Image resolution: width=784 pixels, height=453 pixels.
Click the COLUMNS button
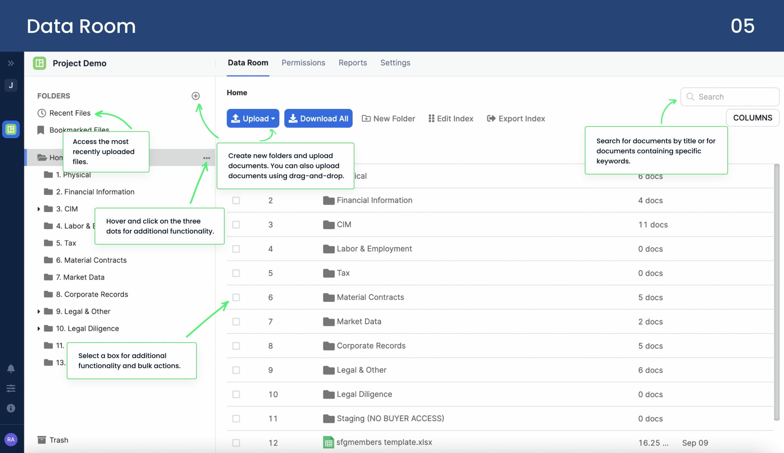click(752, 118)
